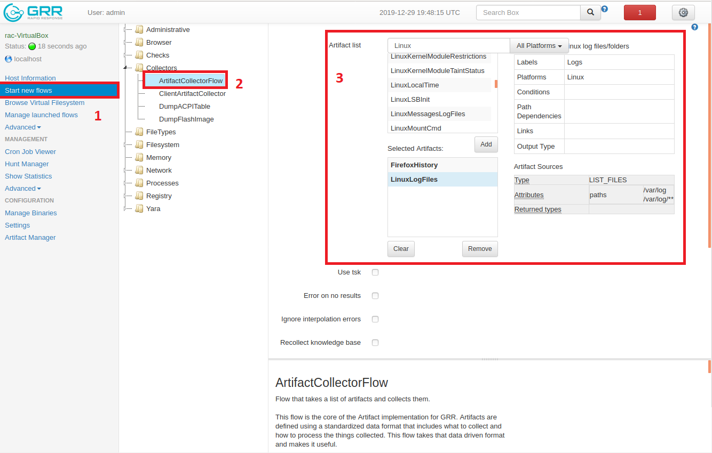Screen dimensions: 712x453
Task: Click the Remove button
Action: [479, 249]
